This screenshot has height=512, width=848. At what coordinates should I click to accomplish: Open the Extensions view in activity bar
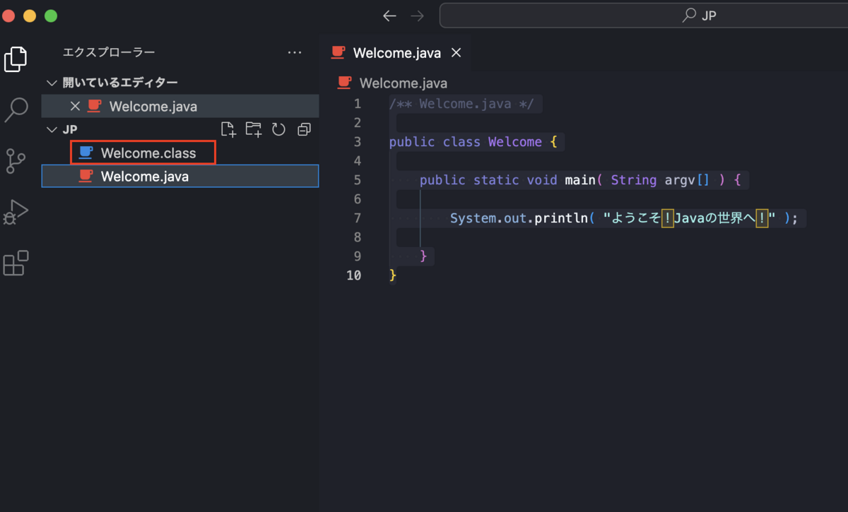coord(16,263)
